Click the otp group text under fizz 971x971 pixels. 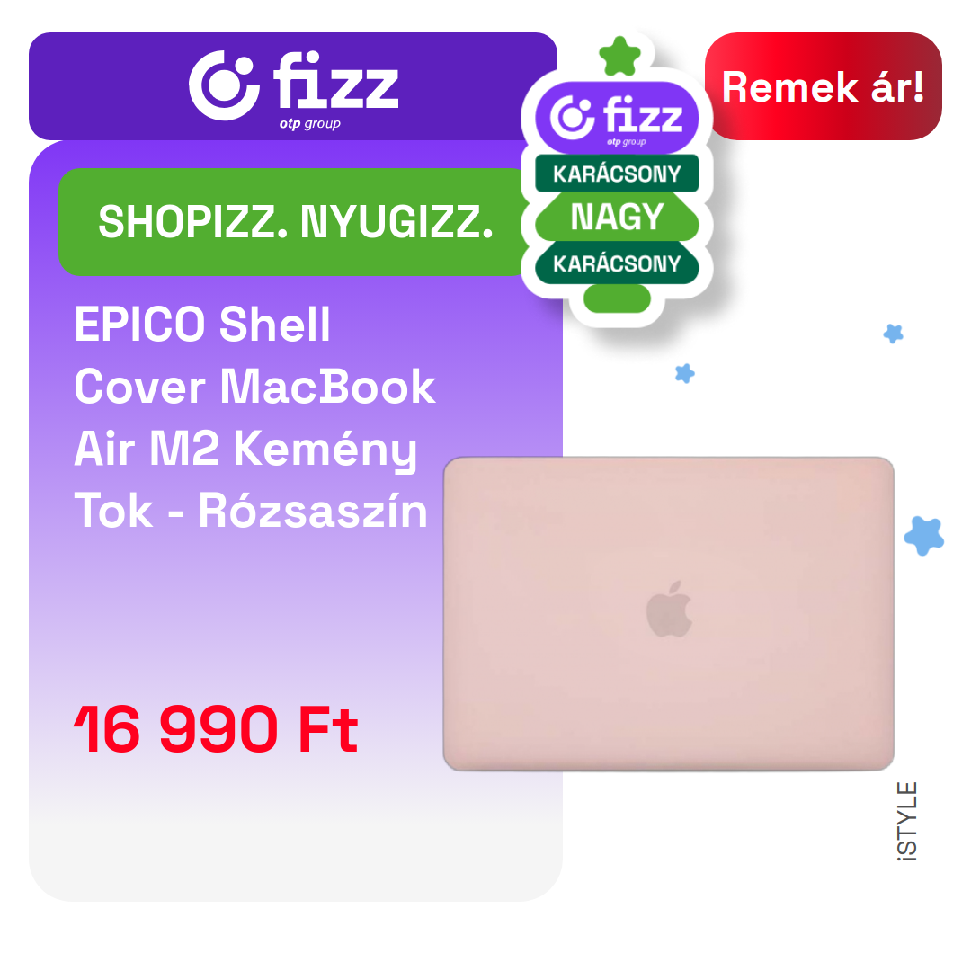tap(309, 124)
